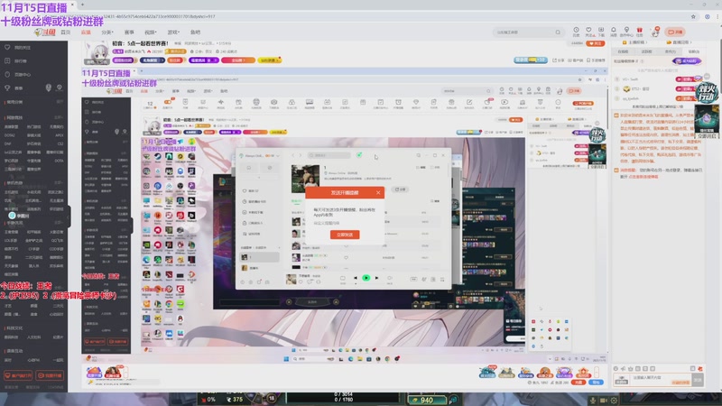722x406 pixels.
Task: Expand 主播价值 in outer right panel
Action: 634,42
